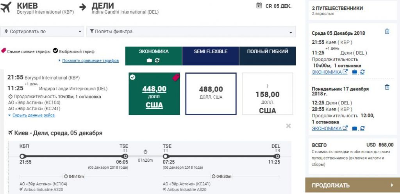Open the Сортировать по dropdown
This screenshot has width=400, height=194.
[42, 32]
